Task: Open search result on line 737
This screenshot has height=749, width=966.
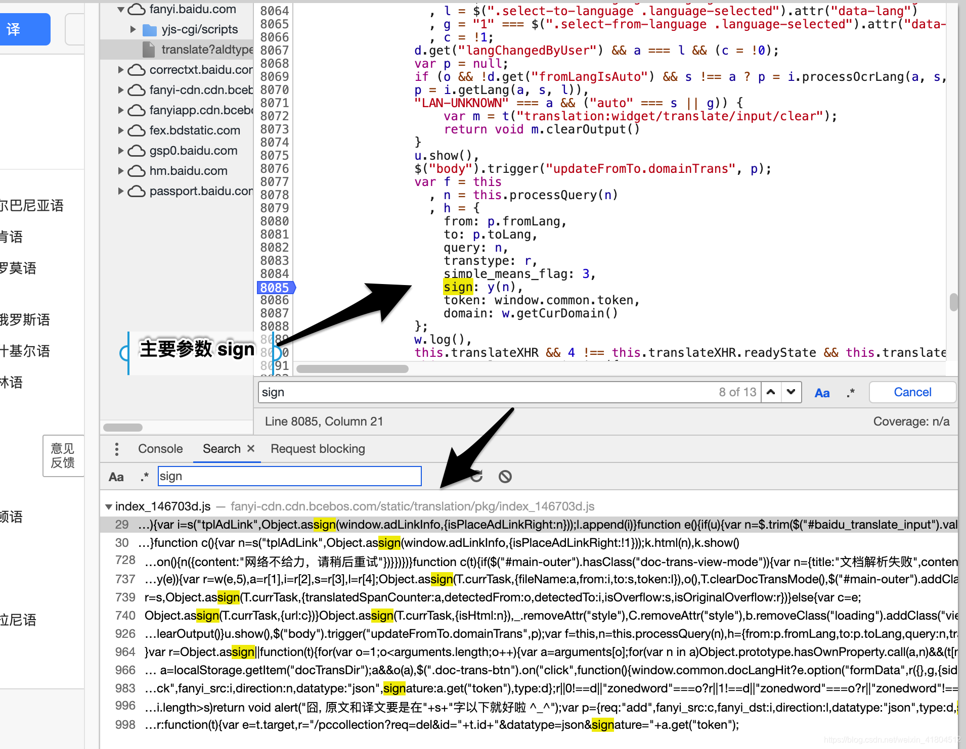Action: tap(529, 579)
